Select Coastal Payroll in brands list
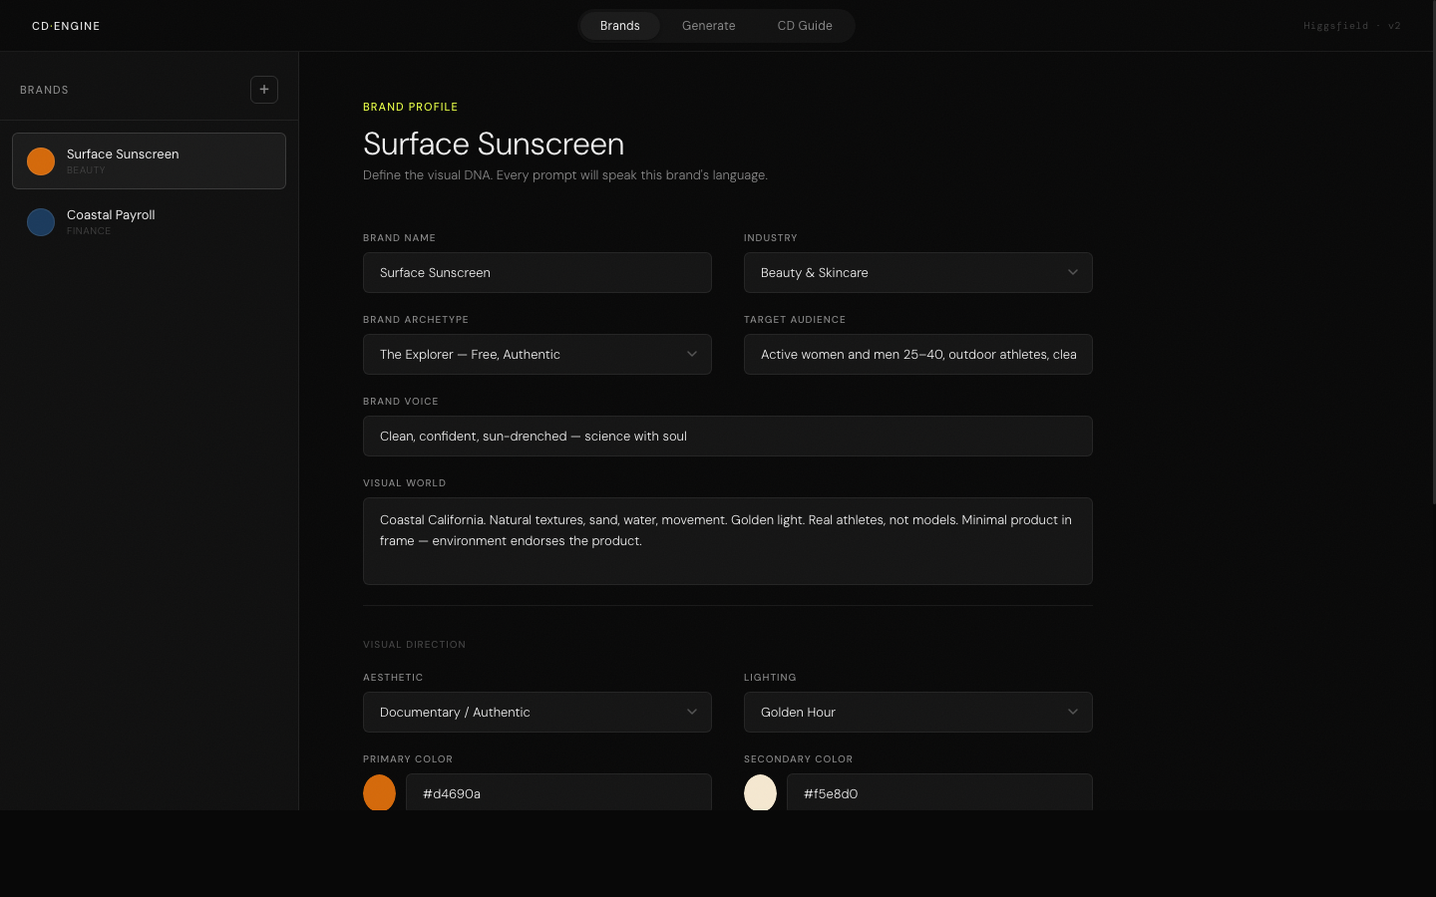 coord(150,221)
